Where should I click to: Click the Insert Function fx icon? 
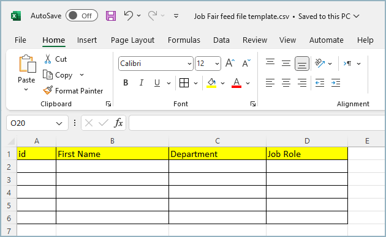118,123
